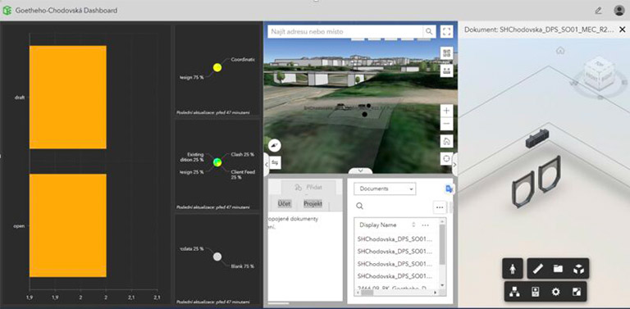Zoom in on the 3D map
630x309 pixels.
click(446, 111)
